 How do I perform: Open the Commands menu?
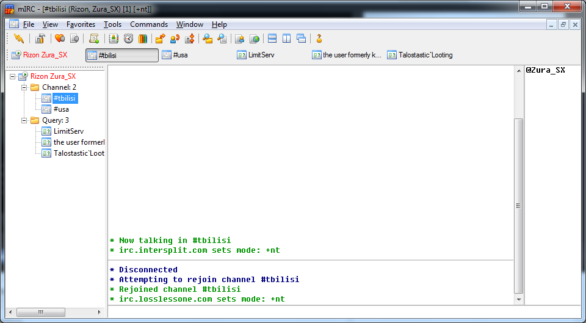[x=148, y=24]
